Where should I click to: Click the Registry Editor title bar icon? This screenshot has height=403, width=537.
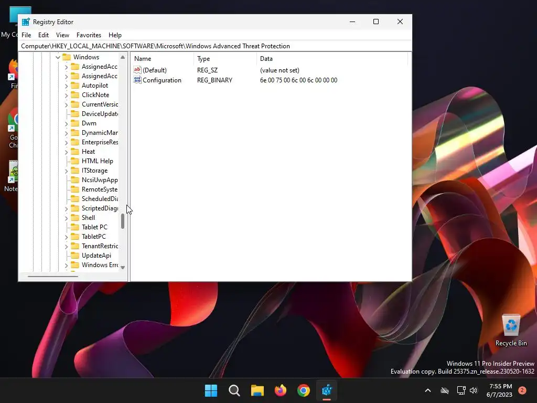(x=26, y=22)
